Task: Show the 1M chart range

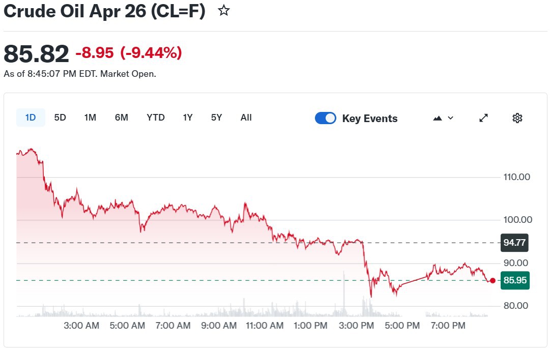Action: 90,118
